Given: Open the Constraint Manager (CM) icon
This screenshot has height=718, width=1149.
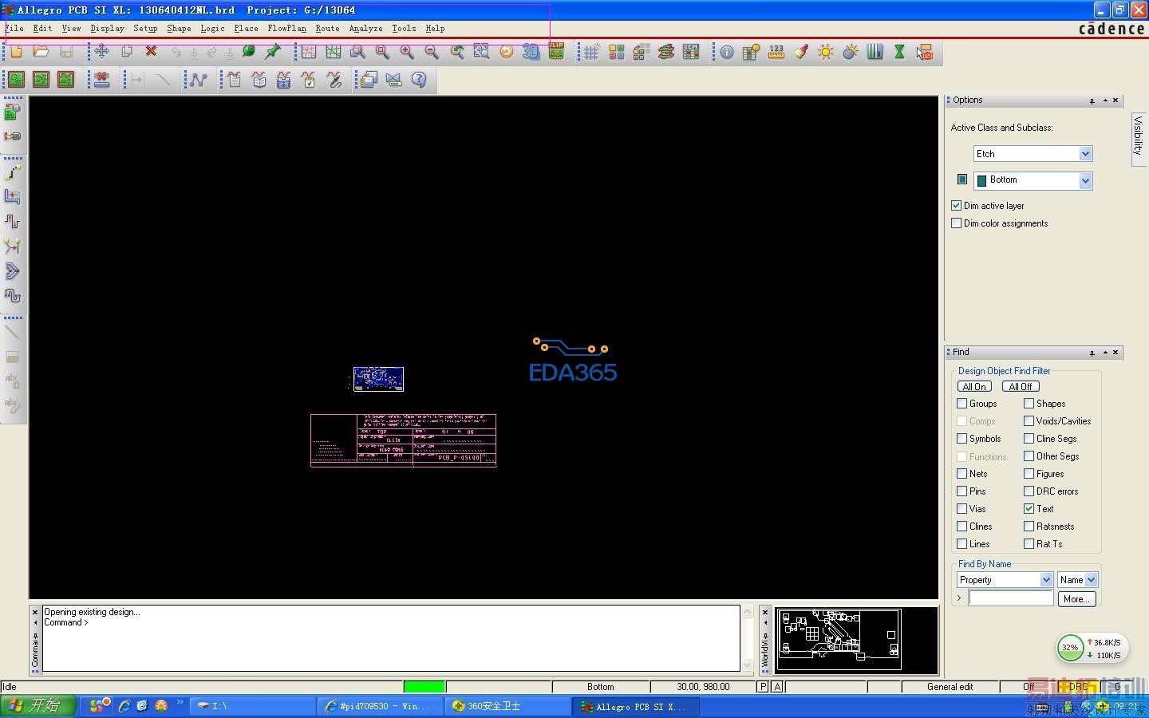Looking at the screenshot, I should tap(691, 53).
